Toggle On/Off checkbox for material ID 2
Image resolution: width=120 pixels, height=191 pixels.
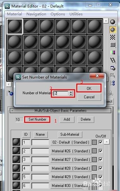(101, 151)
